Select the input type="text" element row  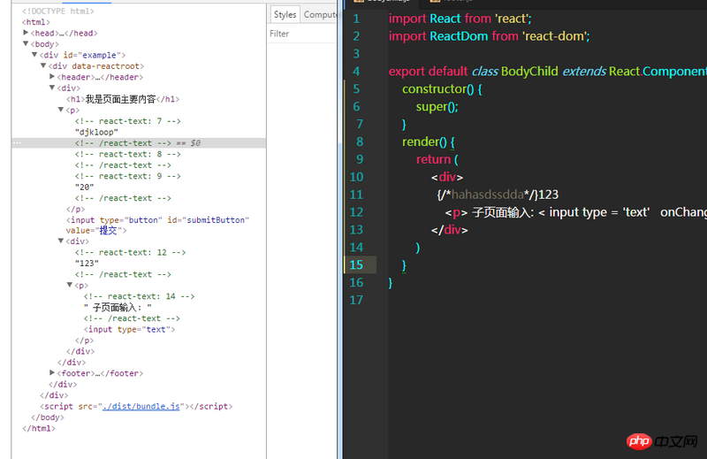(x=129, y=330)
